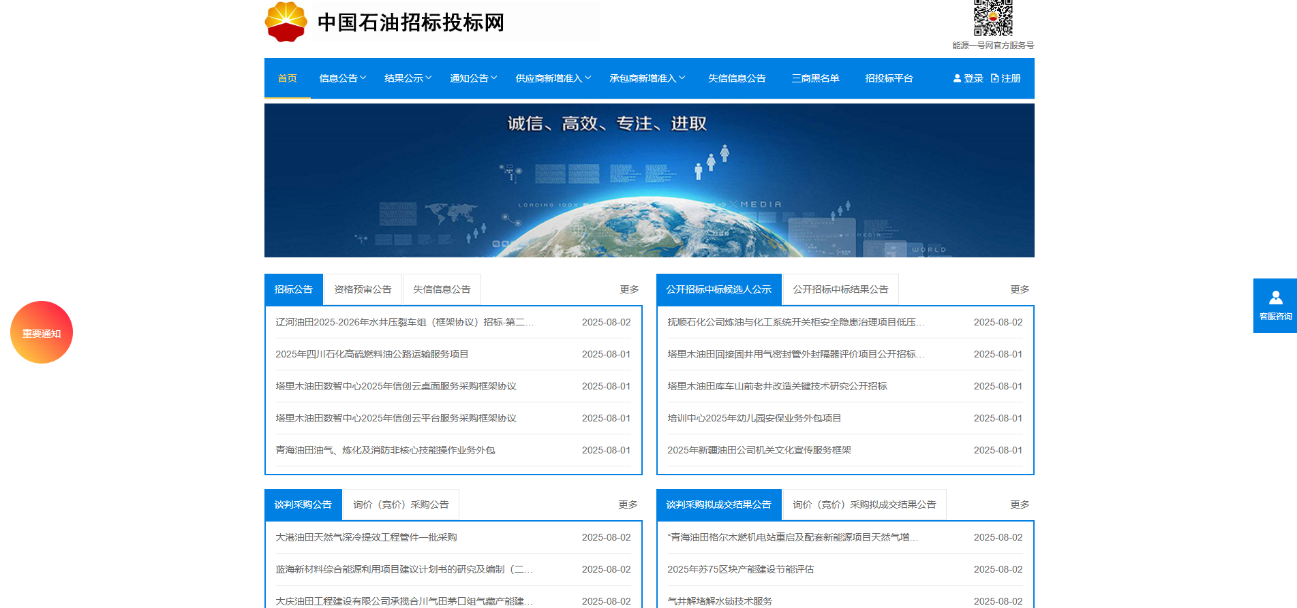Click the login person icon
The image size is (1297, 608).
[x=957, y=78]
